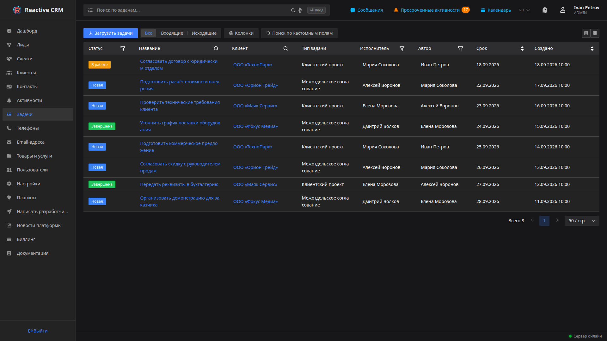Screen dimensions: 607x341
Task: Click the Выйти logout link
Action: tap(38, 331)
